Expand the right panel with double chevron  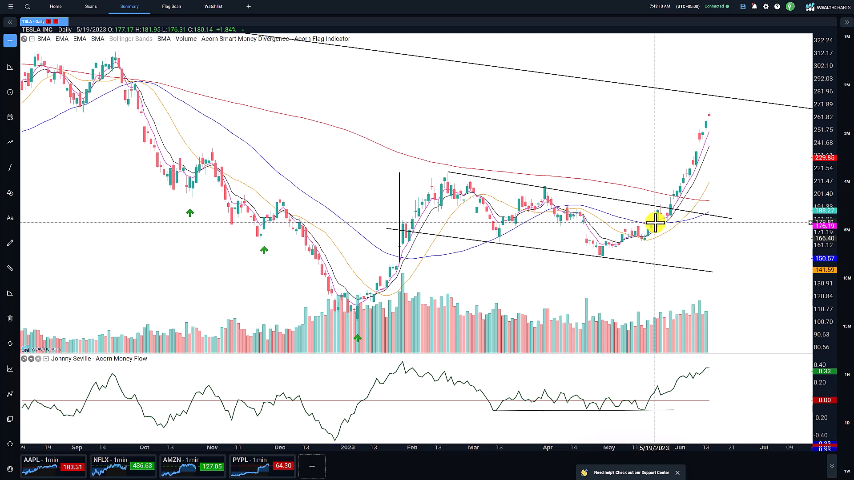point(846,22)
